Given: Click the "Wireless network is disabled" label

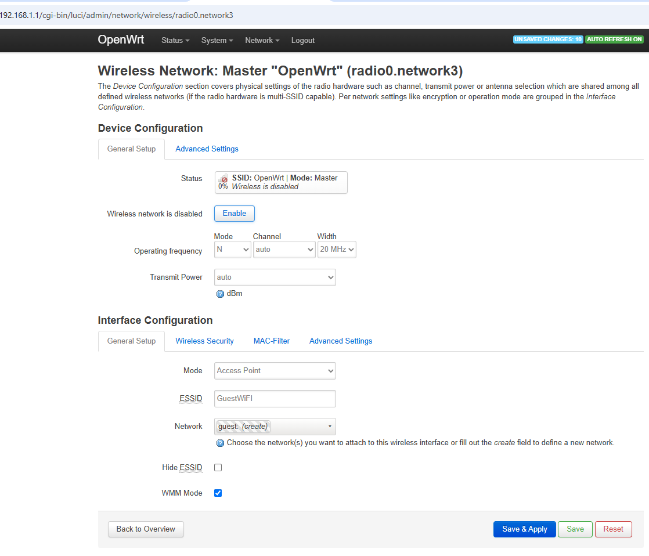Looking at the screenshot, I should click(x=155, y=214).
